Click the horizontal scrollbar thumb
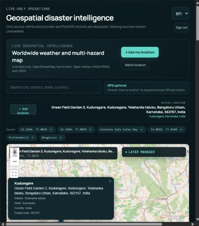 point(84,224)
